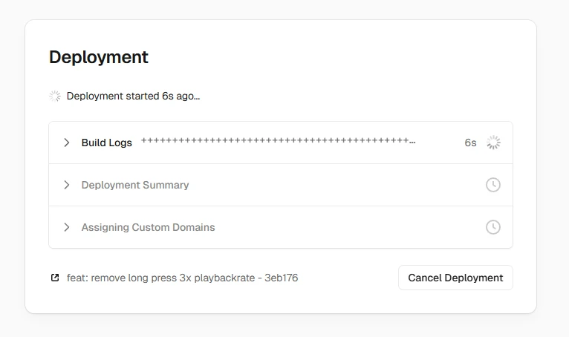This screenshot has height=337, width=569.
Task: Click the Build Logs progress spinner
Action: 493,143
